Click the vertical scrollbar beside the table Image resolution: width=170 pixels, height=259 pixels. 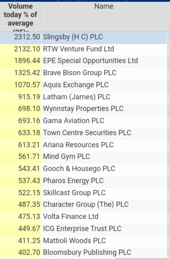click(168, 130)
